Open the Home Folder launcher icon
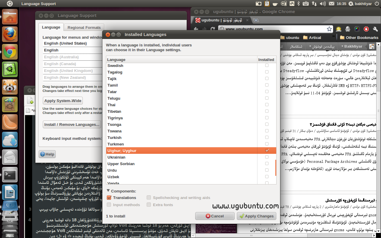Screen dimensions: 381x238 (10, 17)
